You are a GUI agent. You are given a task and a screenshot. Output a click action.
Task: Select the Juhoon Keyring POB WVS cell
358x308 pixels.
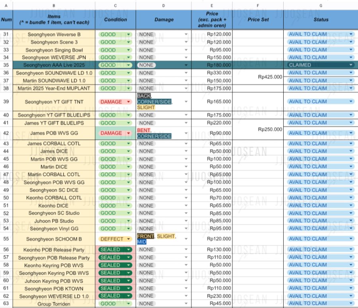tap(54, 281)
